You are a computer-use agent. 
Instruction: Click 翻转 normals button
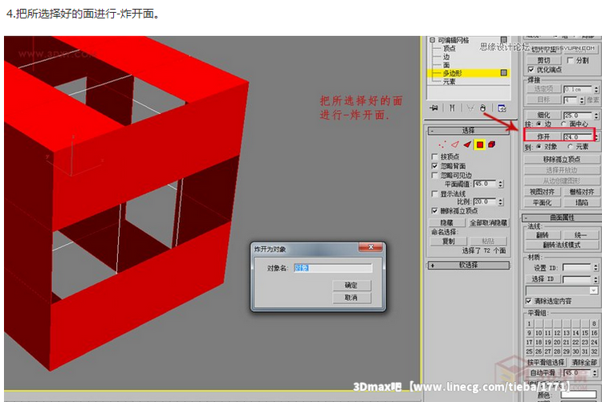(543, 234)
